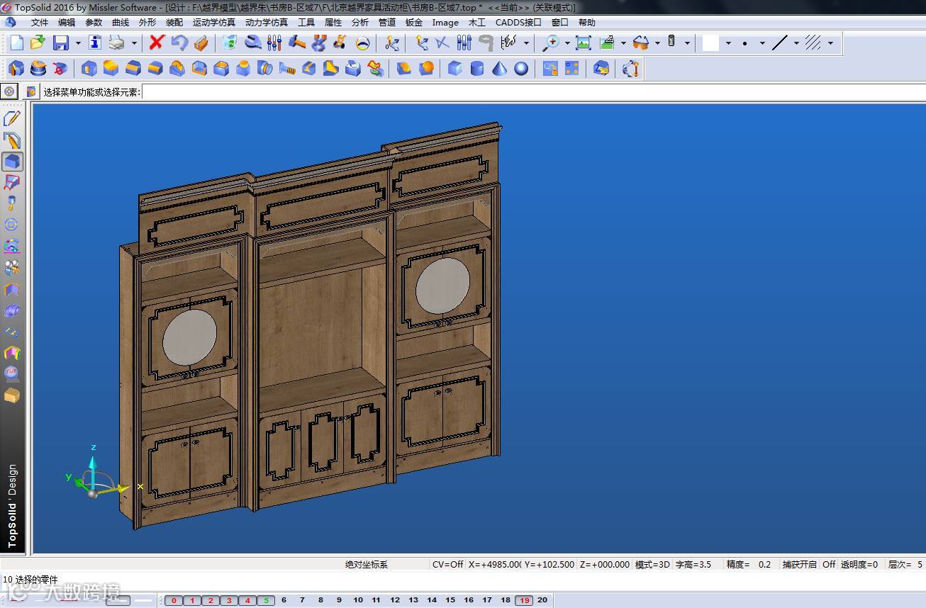Click the Undo arrow icon
This screenshot has height=608, width=926.
click(x=179, y=43)
